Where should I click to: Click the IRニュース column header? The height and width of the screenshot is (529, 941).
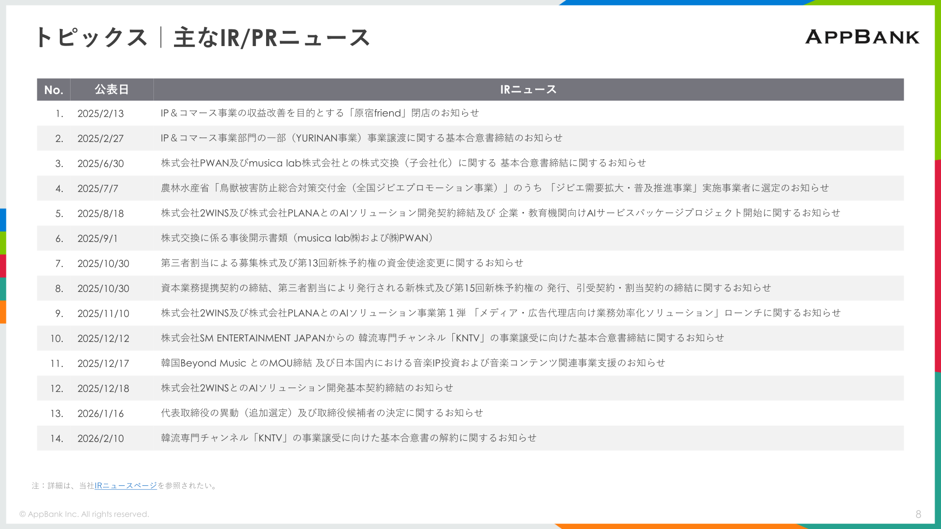pyautogui.click(x=528, y=90)
